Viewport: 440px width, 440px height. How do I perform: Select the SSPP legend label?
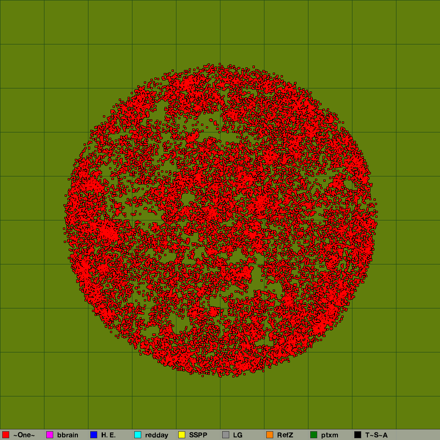coord(198,435)
